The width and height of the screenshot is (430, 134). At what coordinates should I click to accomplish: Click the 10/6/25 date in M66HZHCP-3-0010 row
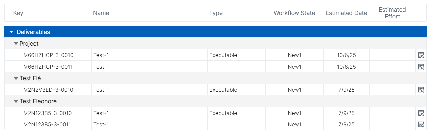click(346, 55)
